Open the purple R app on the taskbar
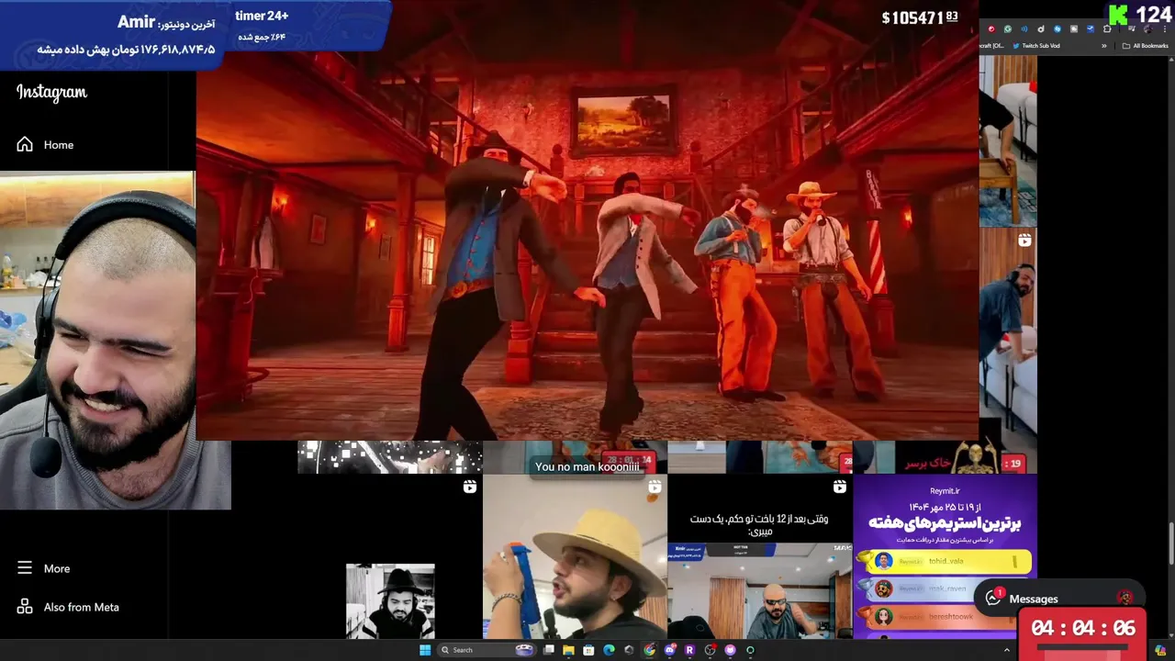Screen dimensions: 1175x661 pyautogui.click(x=689, y=650)
